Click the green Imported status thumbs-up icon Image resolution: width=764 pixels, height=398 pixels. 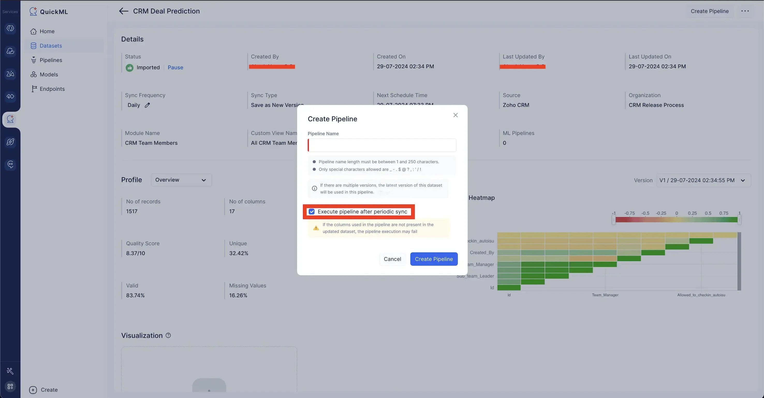pyautogui.click(x=129, y=68)
